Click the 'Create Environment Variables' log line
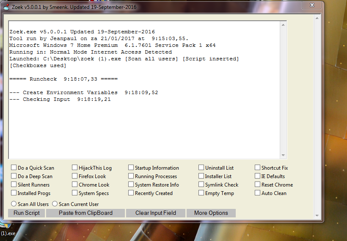Viewport: 347px width, 241px height. click(84, 92)
